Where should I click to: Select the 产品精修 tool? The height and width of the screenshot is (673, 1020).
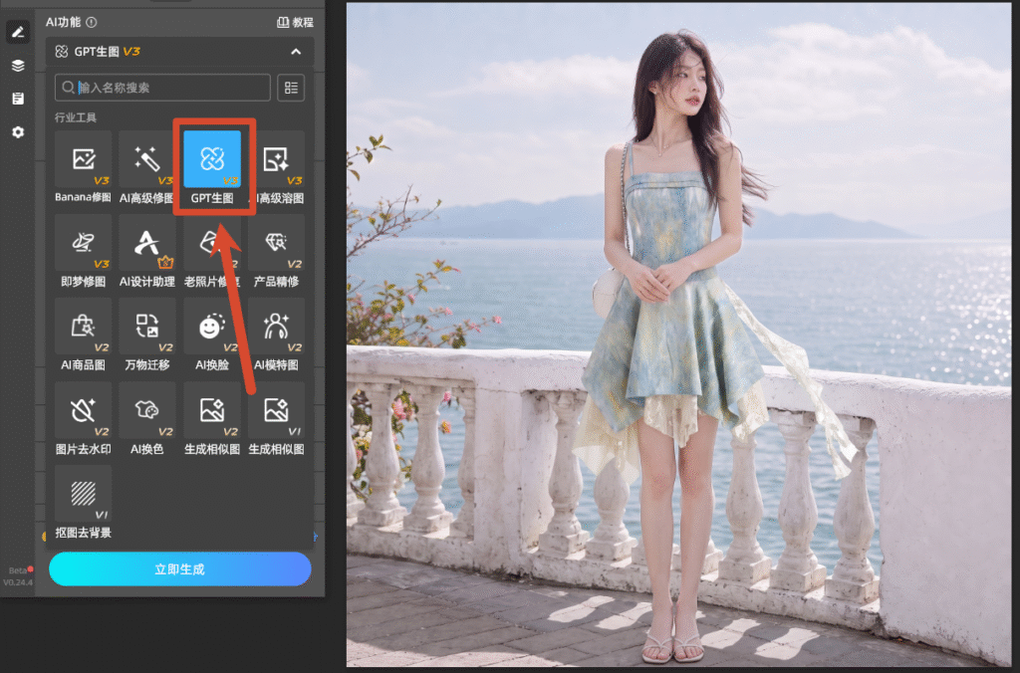coord(277,252)
